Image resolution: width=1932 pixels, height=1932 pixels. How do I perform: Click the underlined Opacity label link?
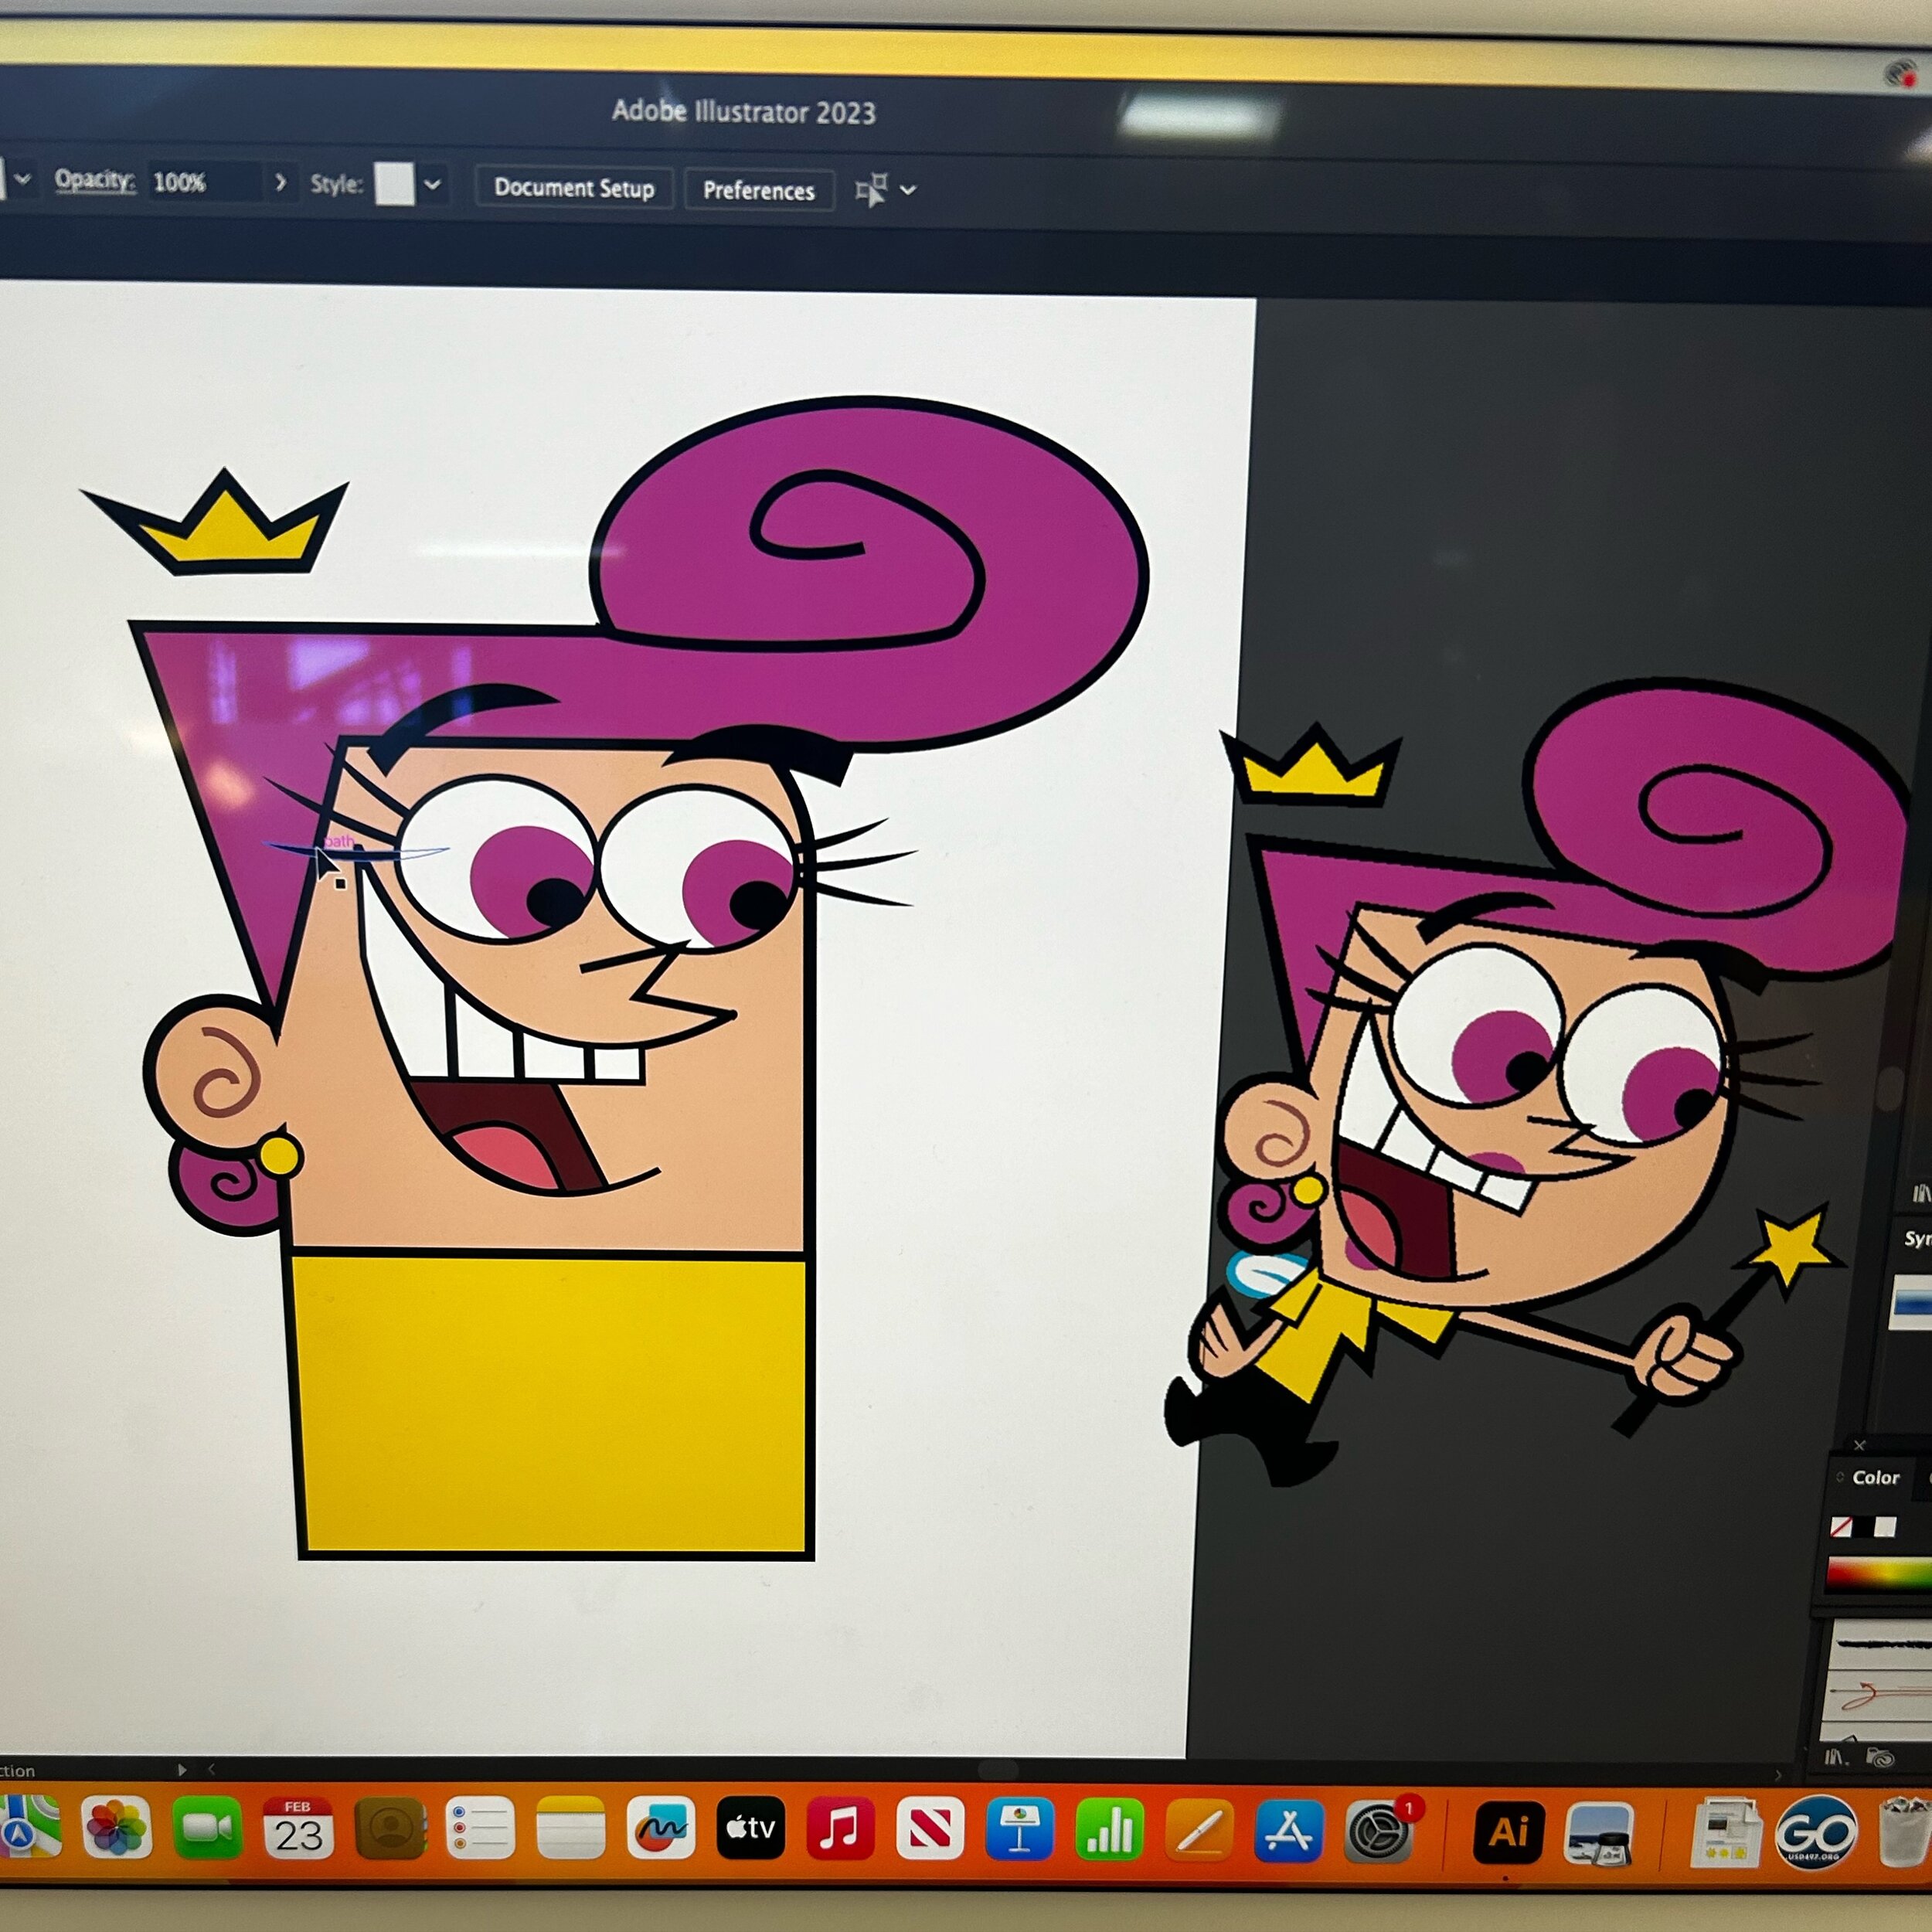94,180
